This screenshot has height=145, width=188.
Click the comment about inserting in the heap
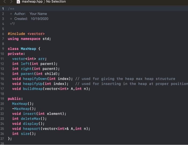132,84
